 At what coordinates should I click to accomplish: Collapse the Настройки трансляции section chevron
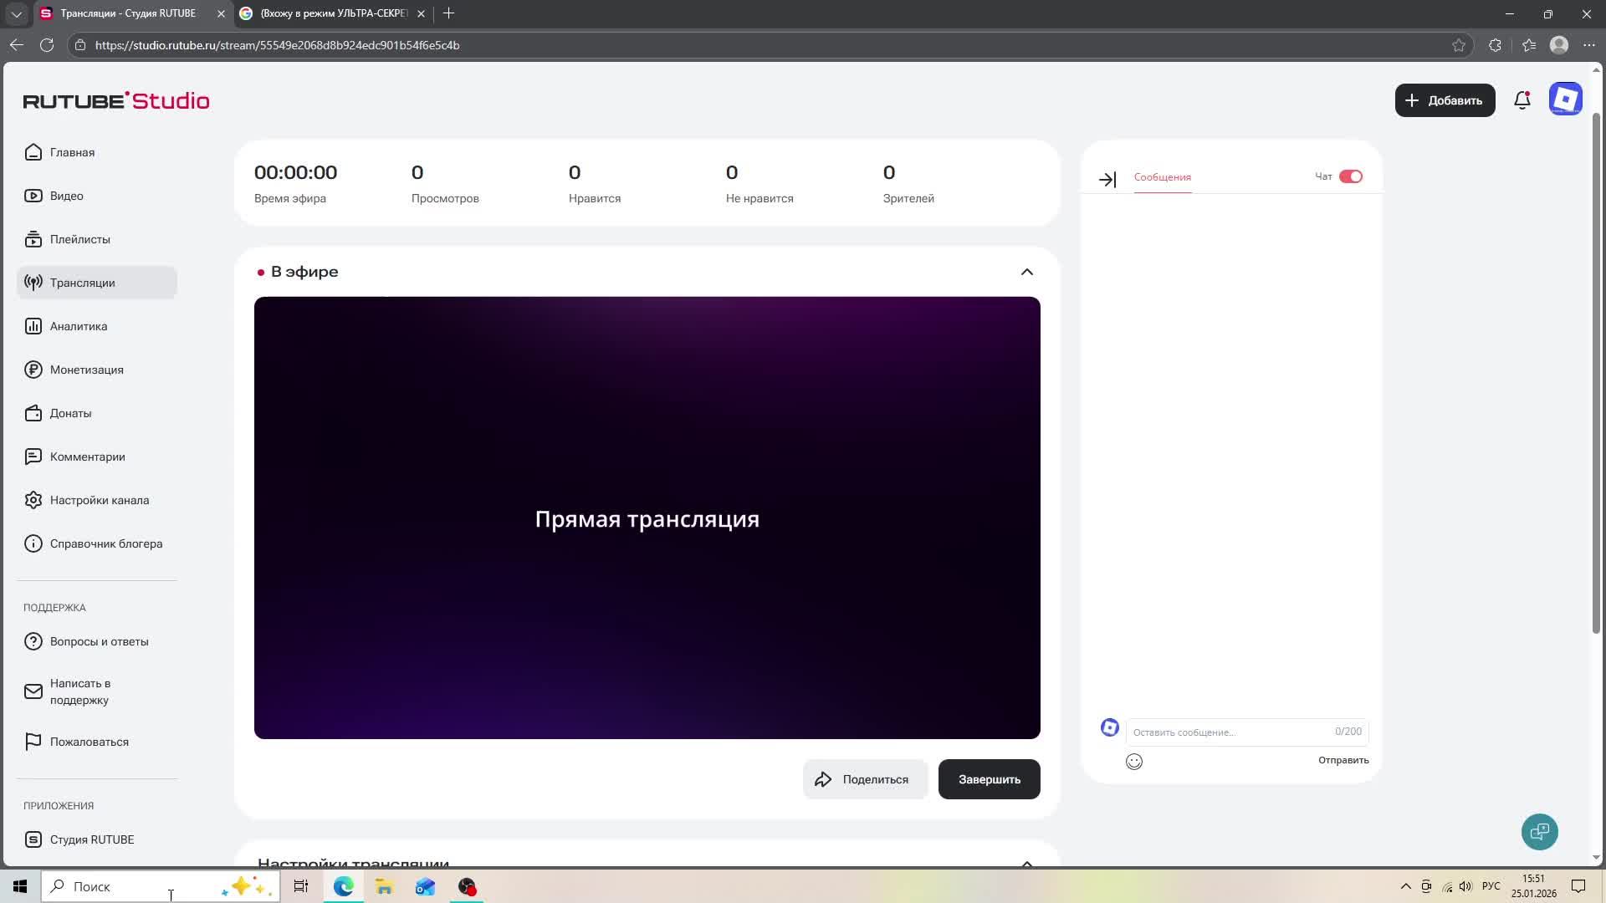point(1026,862)
